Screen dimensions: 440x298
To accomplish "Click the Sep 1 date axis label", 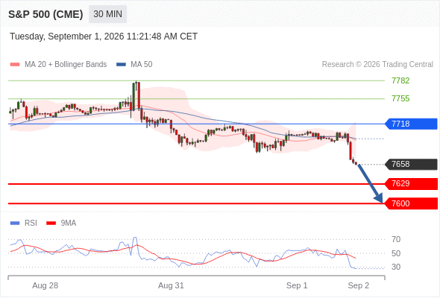I will (x=297, y=285).
